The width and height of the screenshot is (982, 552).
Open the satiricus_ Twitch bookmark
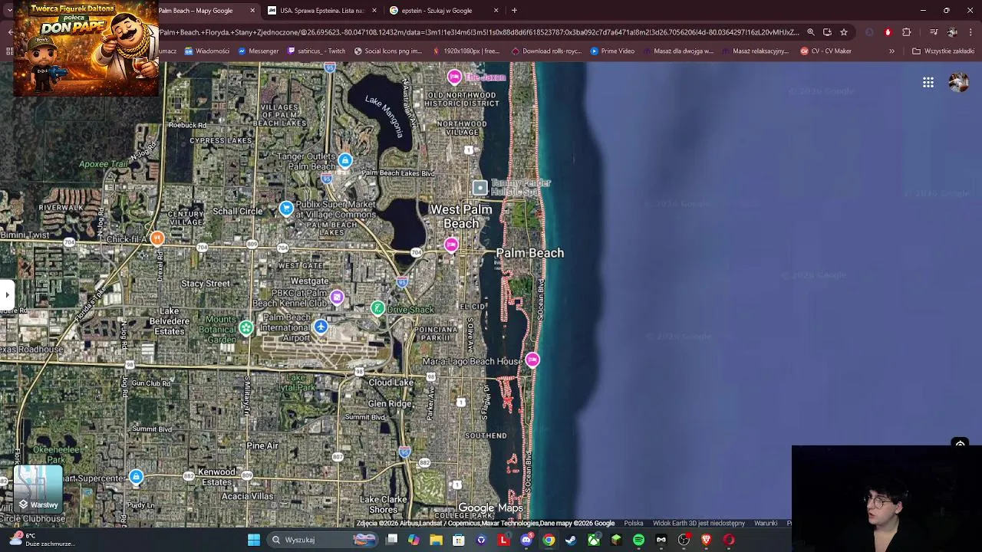point(316,51)
